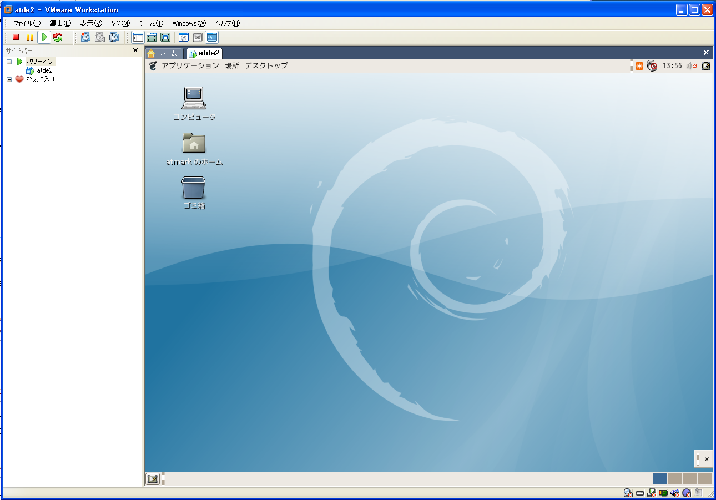
Task: Take a snapshot using the toolbar clock icon
Action: click(x=85, y=37)
